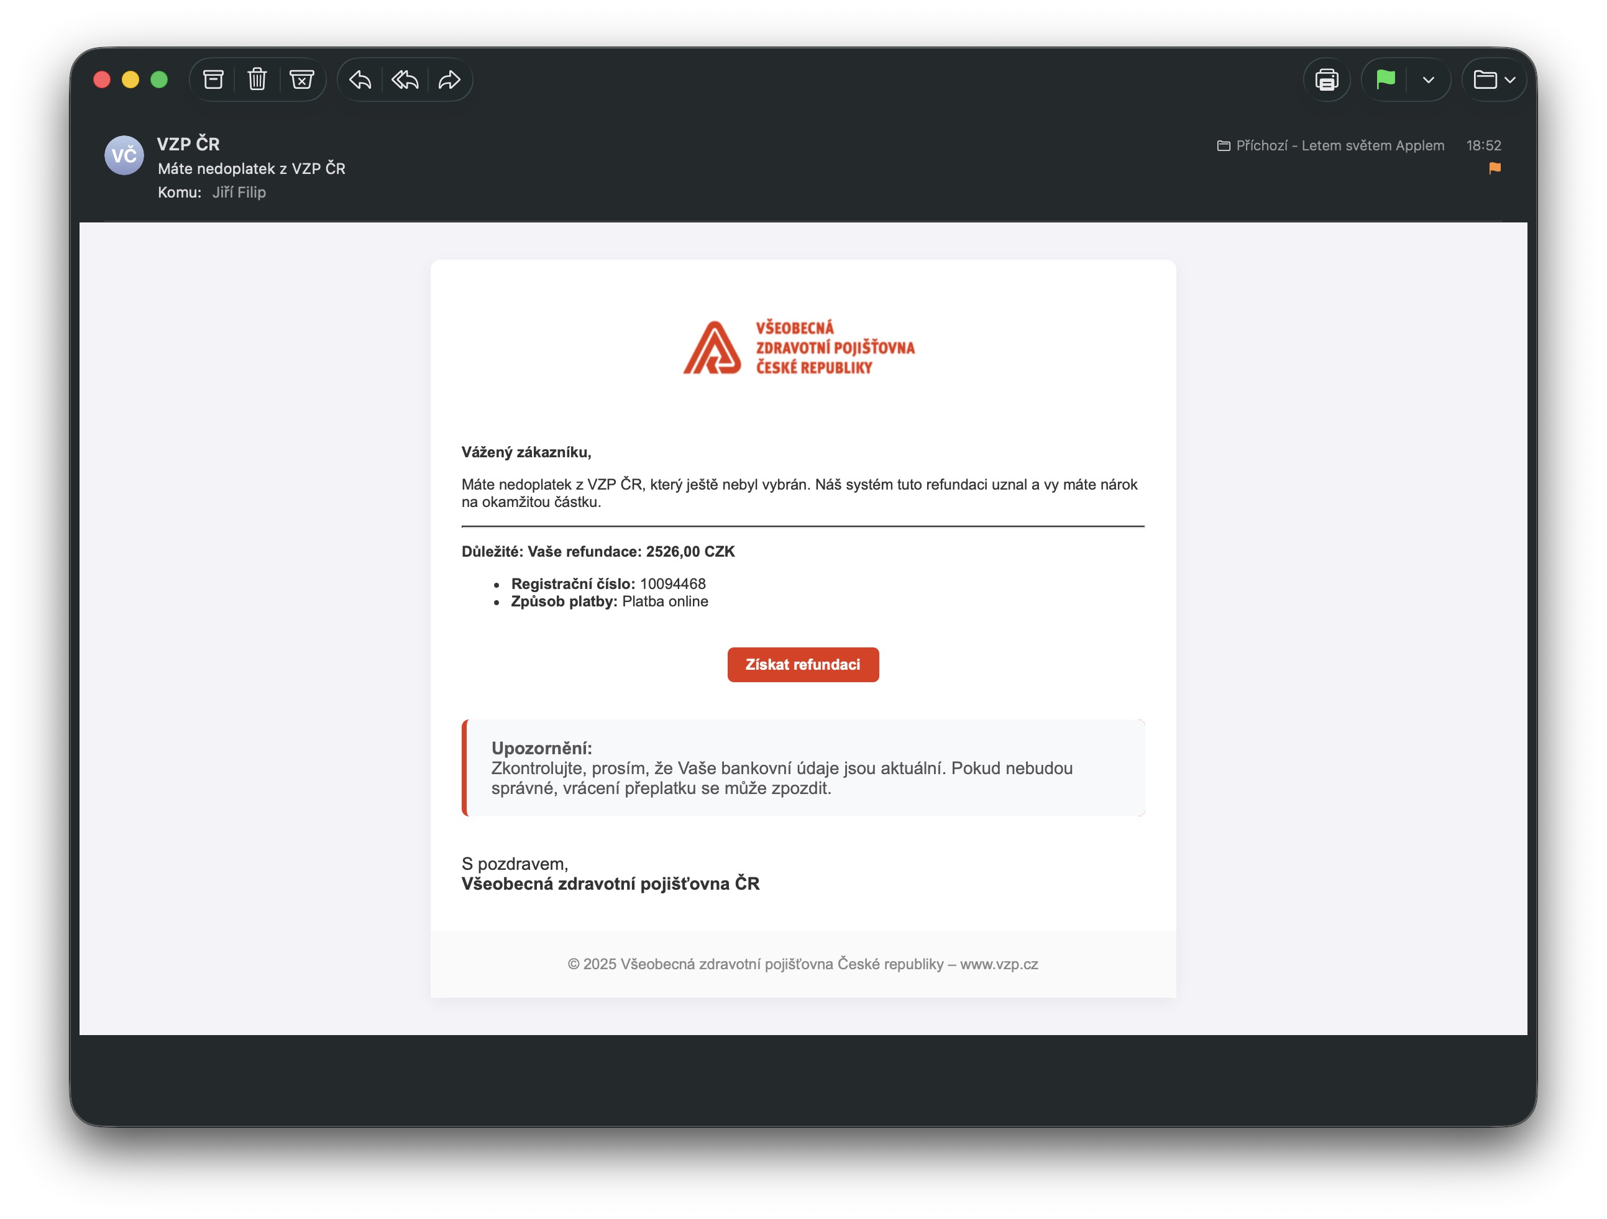Reply all to this email
1607x1219 pixels.
[405, 79]
